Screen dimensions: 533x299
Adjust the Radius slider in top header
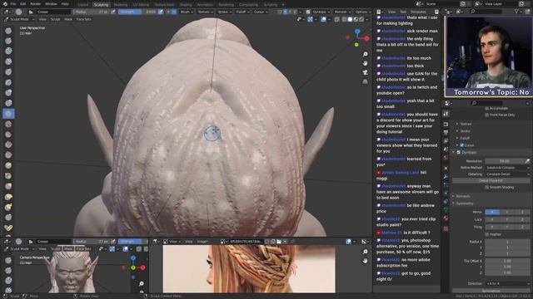92,12
